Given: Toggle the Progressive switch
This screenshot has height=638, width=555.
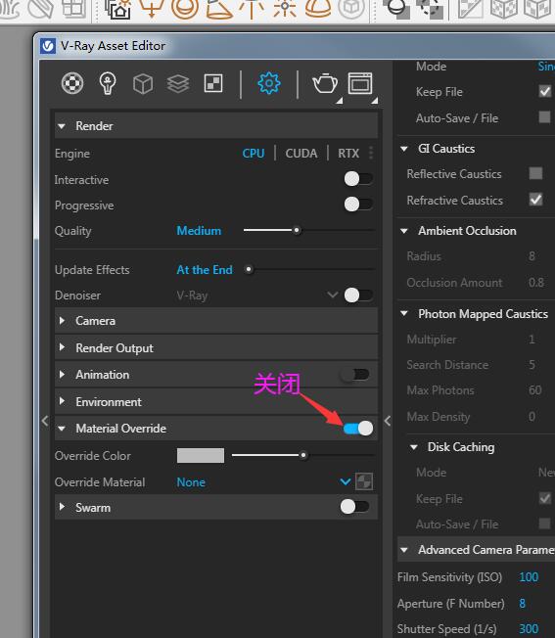Looking at the screenshot, I should coord(358,205).
